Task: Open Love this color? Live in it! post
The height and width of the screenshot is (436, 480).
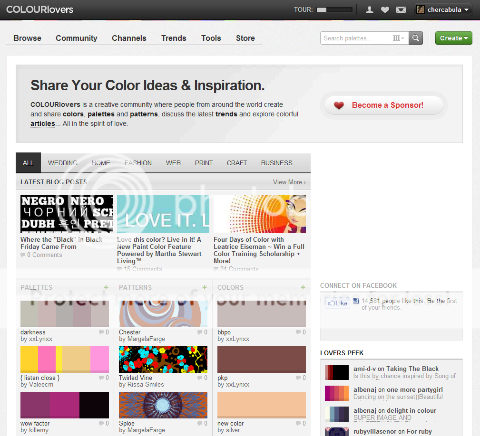Action: 159,250
